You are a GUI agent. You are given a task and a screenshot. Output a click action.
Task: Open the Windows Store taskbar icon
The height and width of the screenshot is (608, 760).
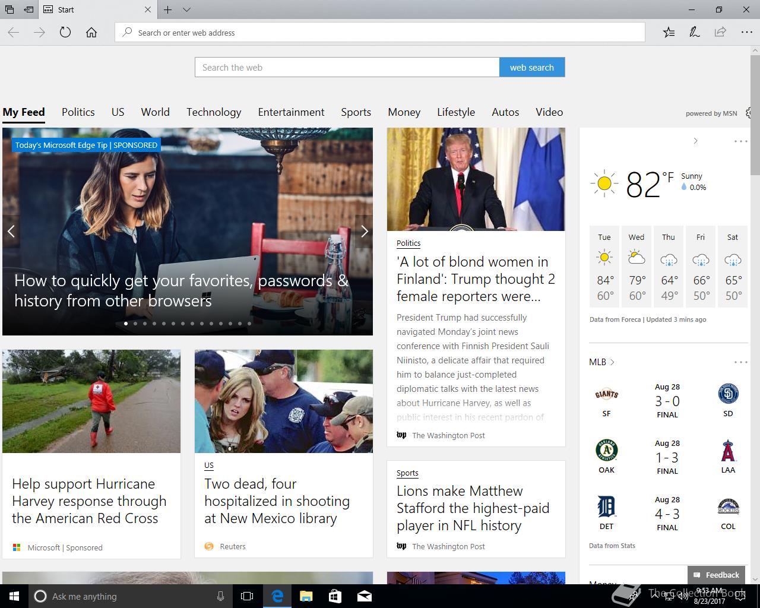(x=335, y=596)
